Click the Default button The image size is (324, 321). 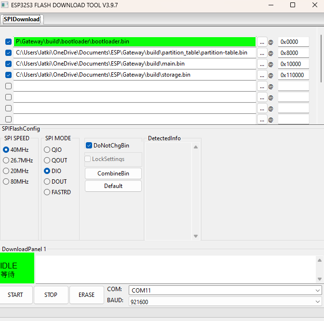[x=113, y=186]
